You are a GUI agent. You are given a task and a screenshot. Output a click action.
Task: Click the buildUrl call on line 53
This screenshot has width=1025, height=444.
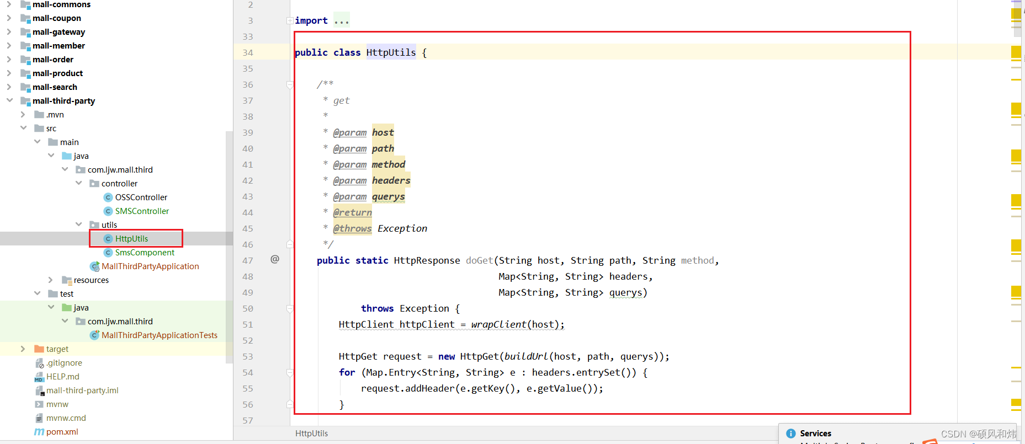526,356
